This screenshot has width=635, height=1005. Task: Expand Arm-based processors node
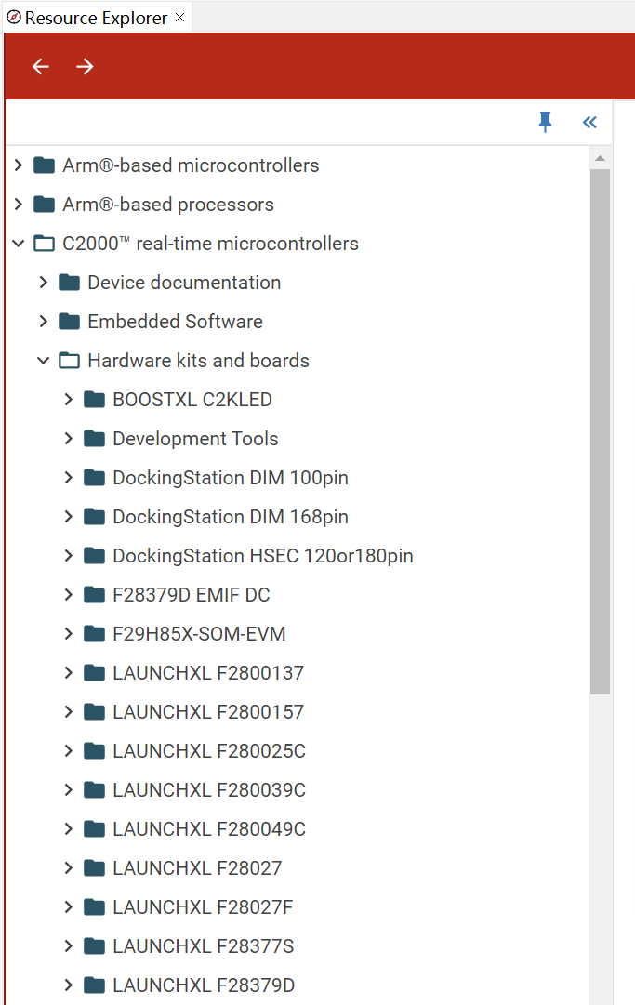click(18, 205)
